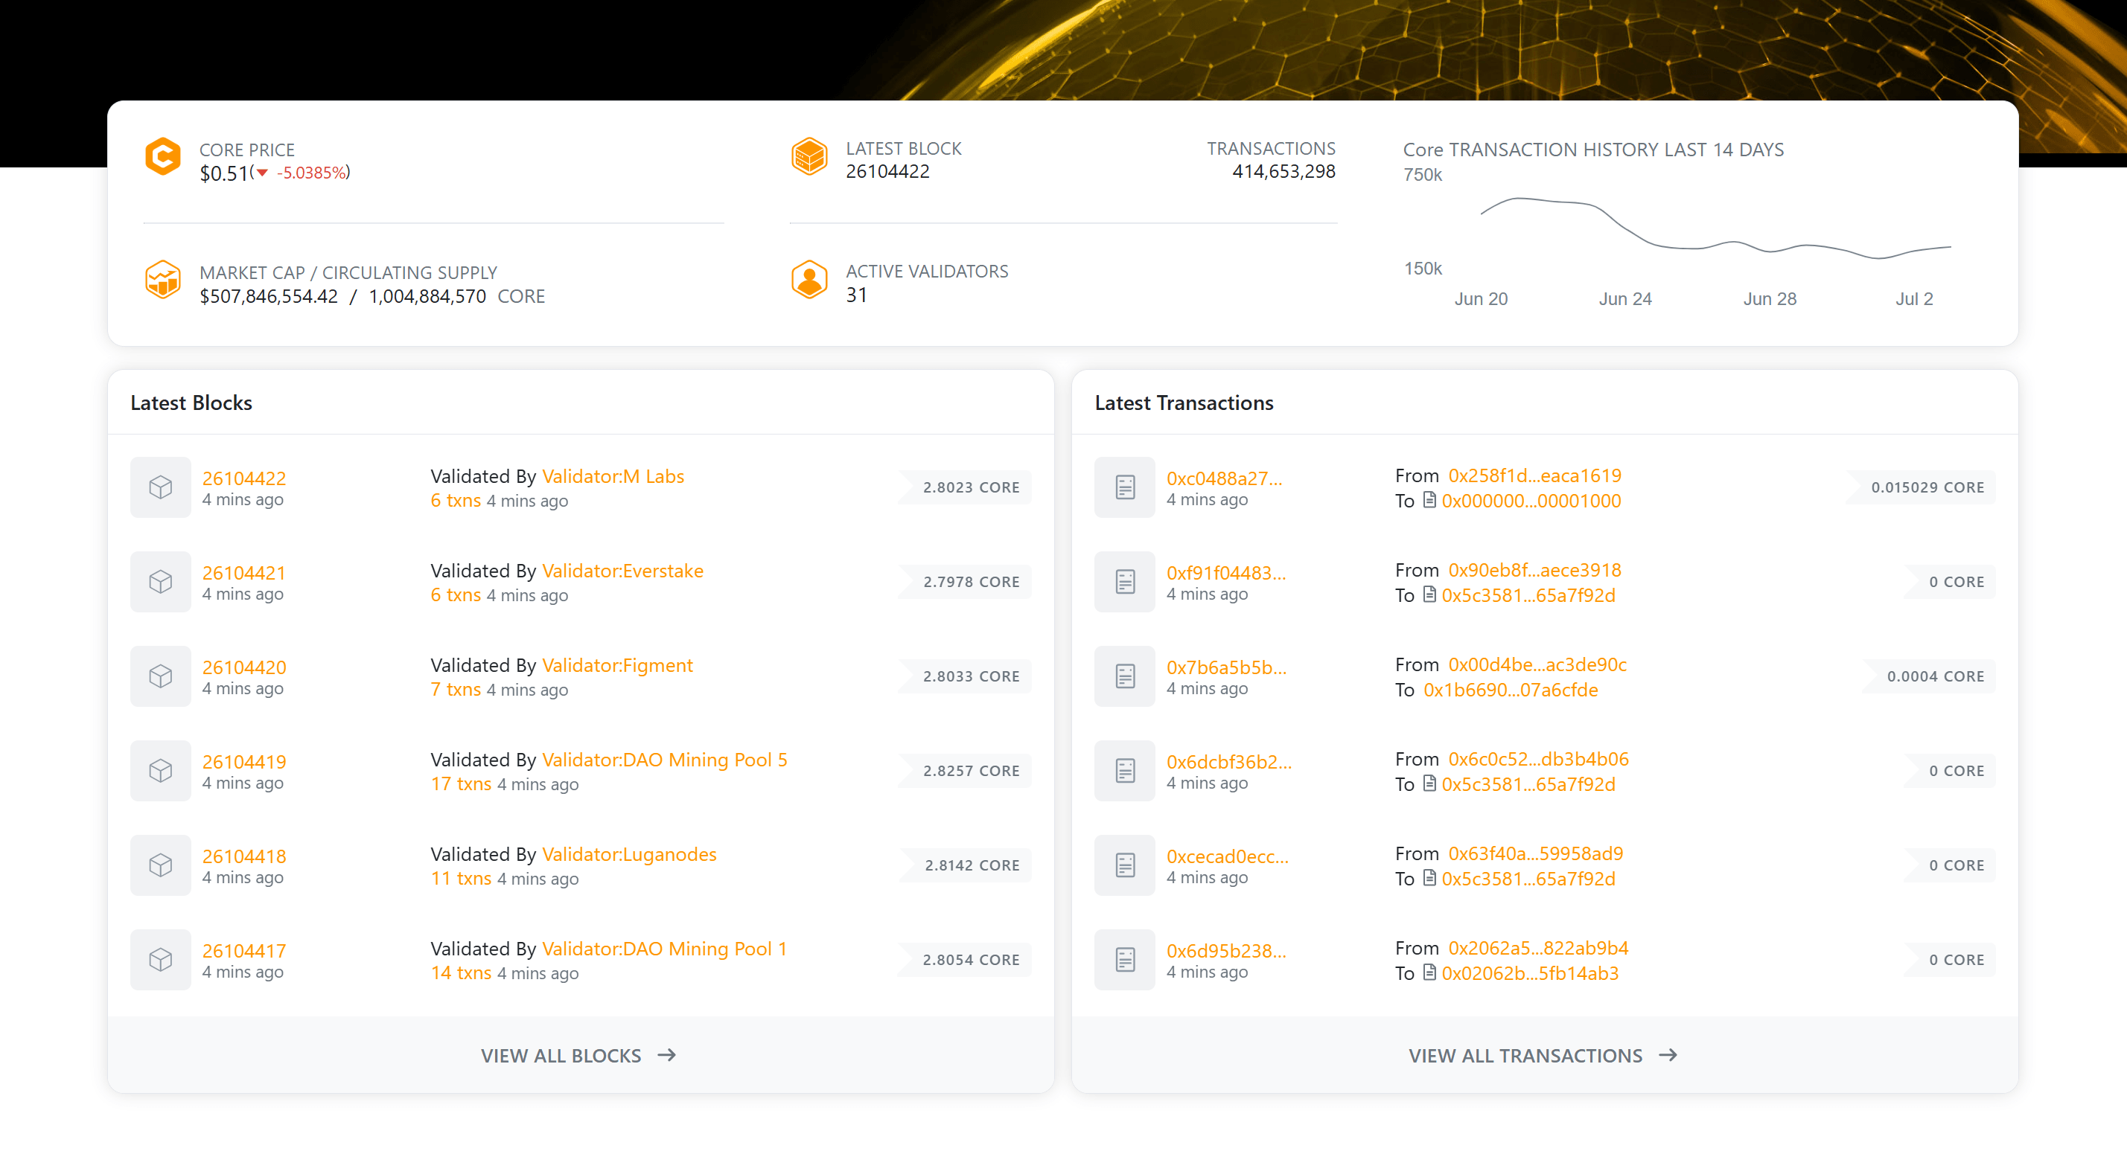Click block icon for block 26104421
2127x1157 pixels.
[x=161, y=582]
